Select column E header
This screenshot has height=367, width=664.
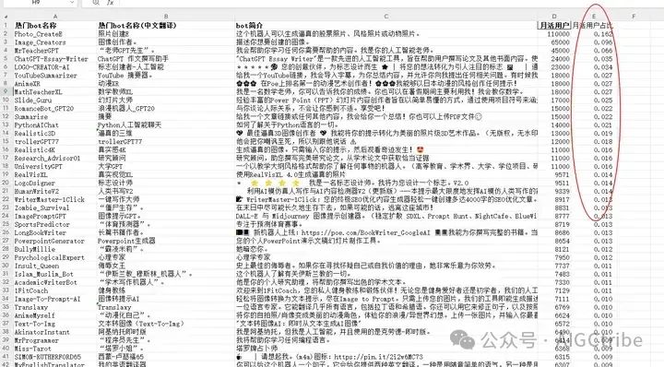[593, 17]
